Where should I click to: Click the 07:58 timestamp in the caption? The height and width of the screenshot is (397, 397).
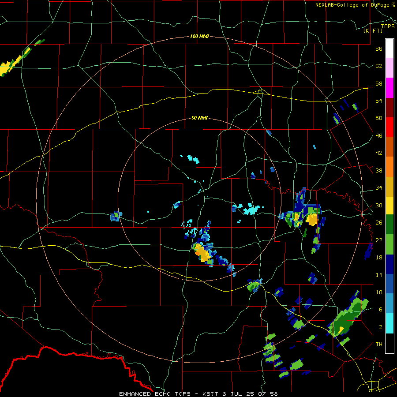tap(268, 394)
